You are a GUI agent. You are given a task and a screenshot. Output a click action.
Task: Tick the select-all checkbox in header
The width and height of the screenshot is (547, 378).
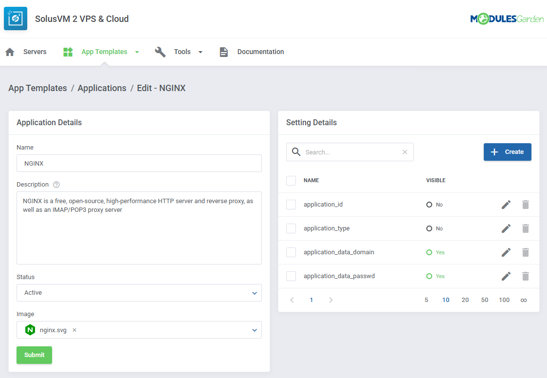click(x=291, y=180)
